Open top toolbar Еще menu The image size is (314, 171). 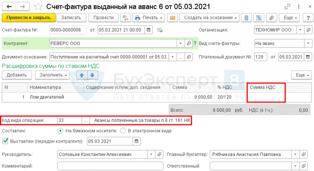pyautogui.click(x=289, y=18)
